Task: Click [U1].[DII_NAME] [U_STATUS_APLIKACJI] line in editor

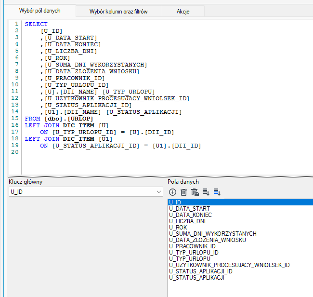Action: point(111,112)
